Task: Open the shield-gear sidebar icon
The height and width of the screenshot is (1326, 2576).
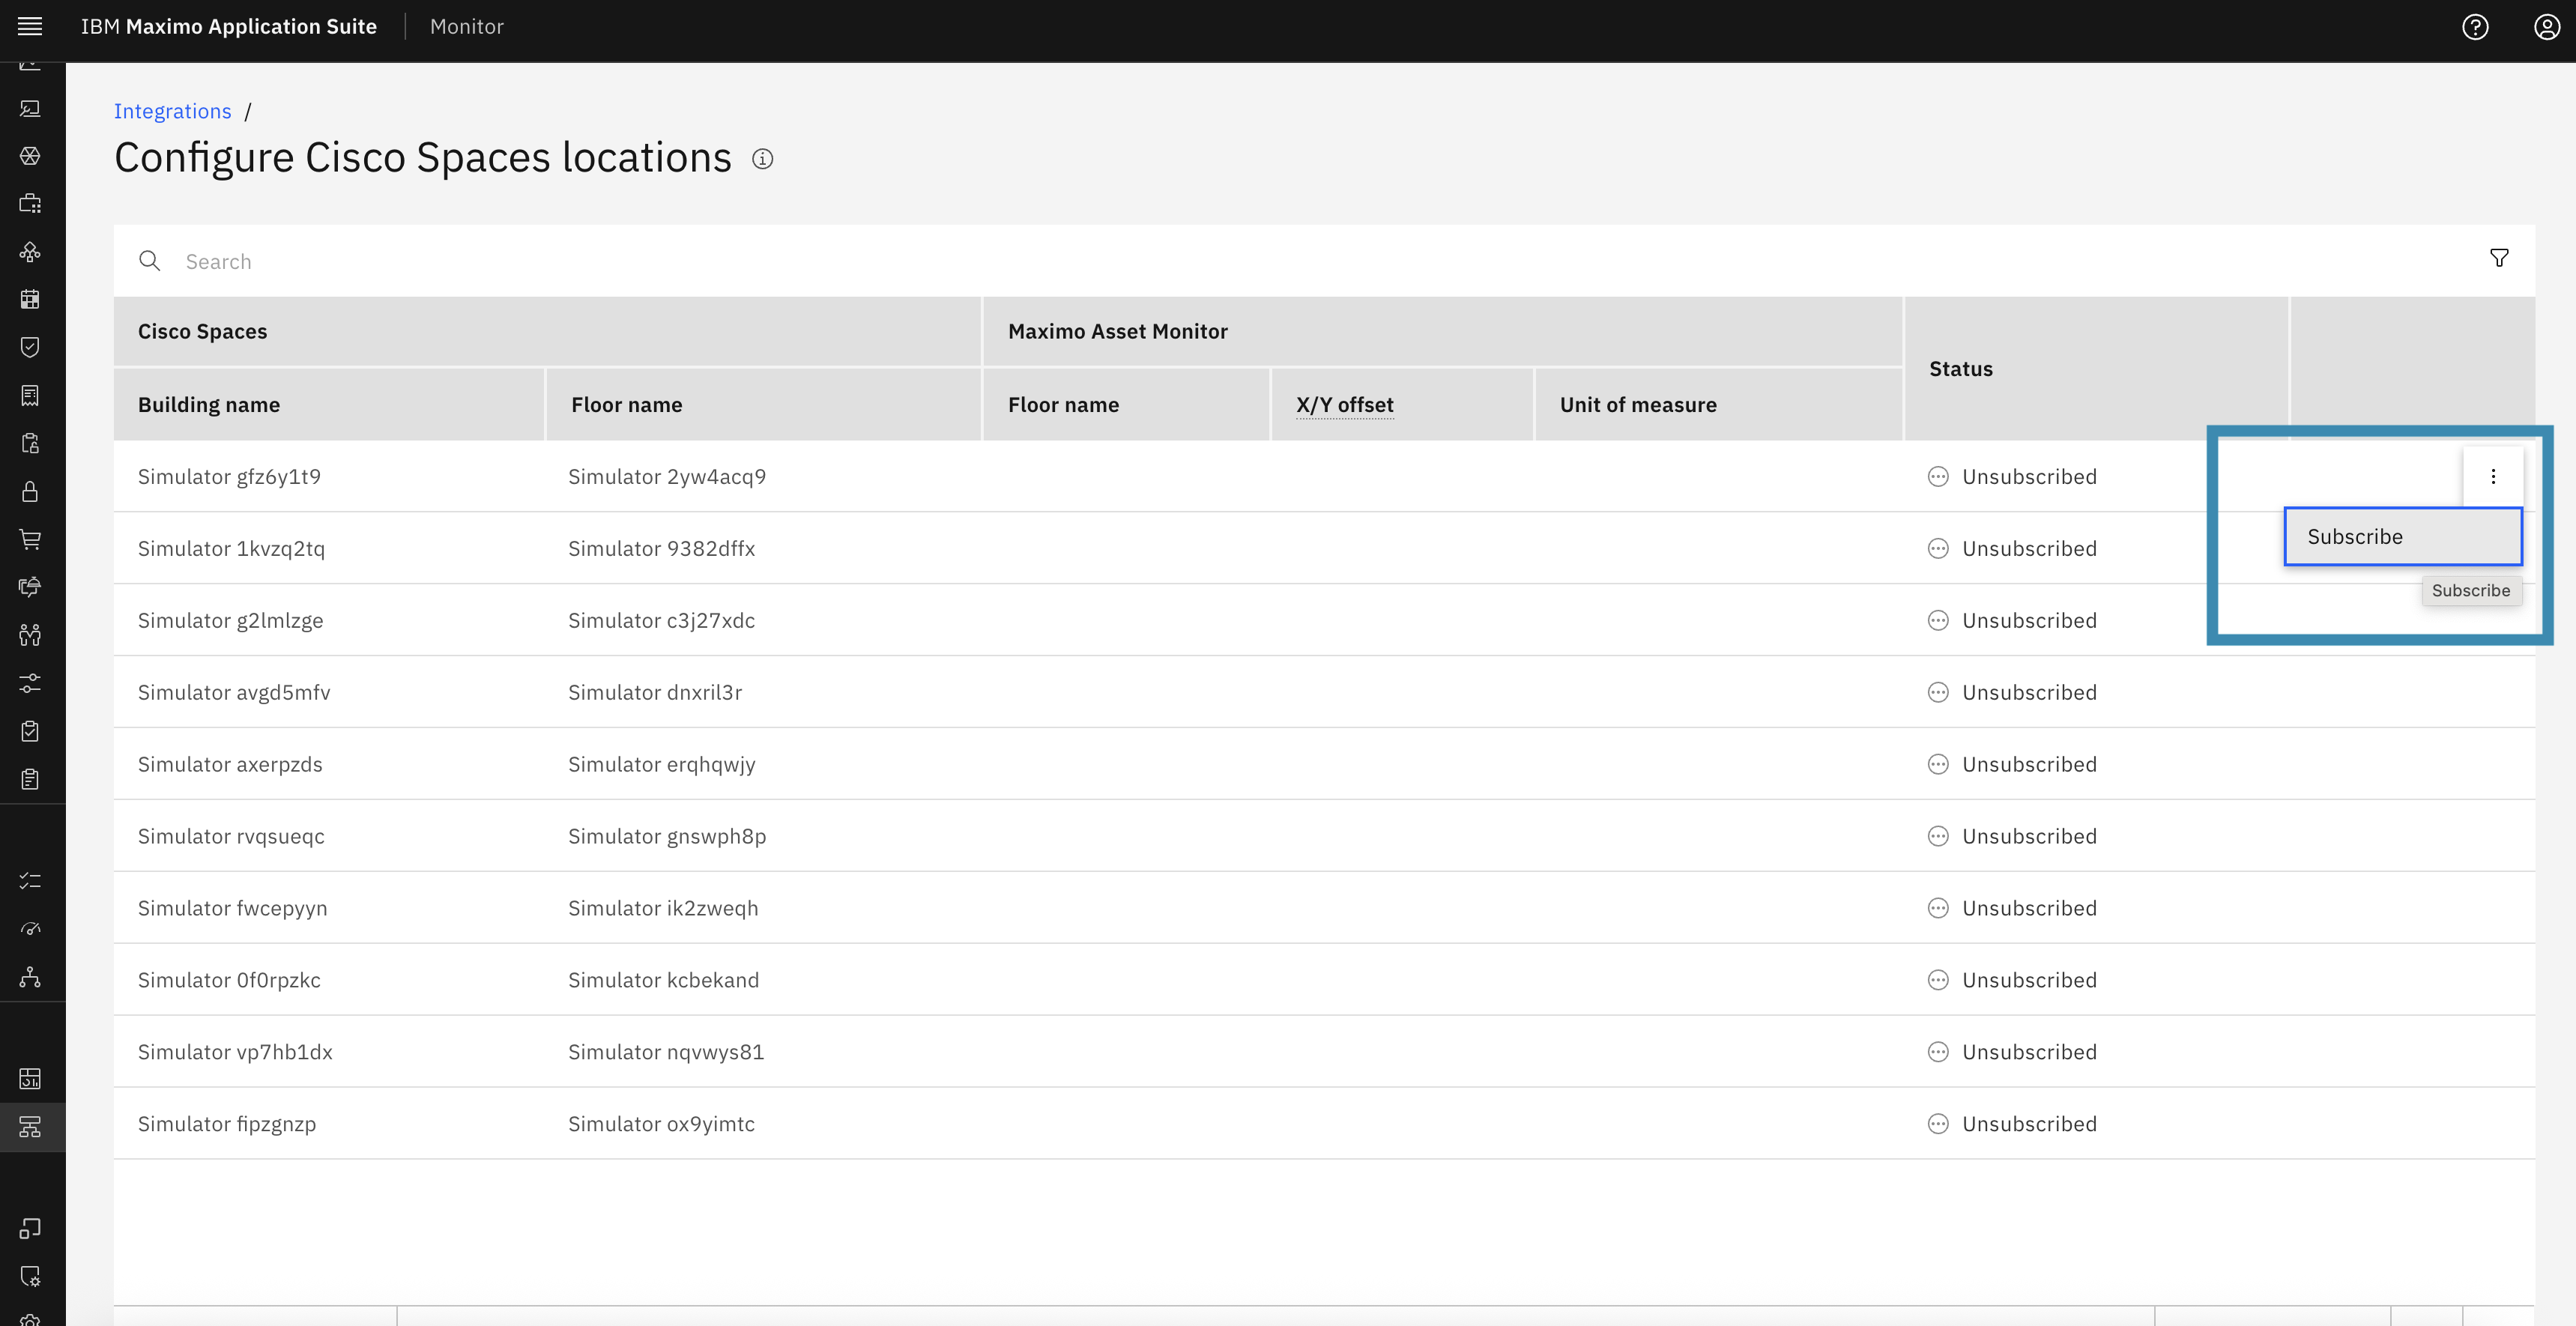Action: pos(30,1276)
